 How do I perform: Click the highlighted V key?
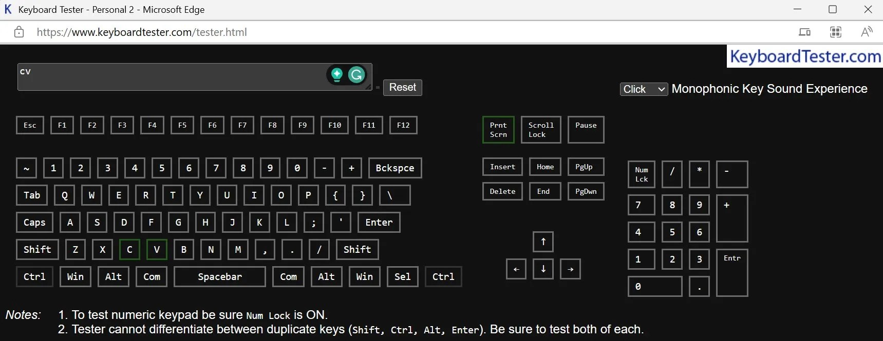[157, 250]
